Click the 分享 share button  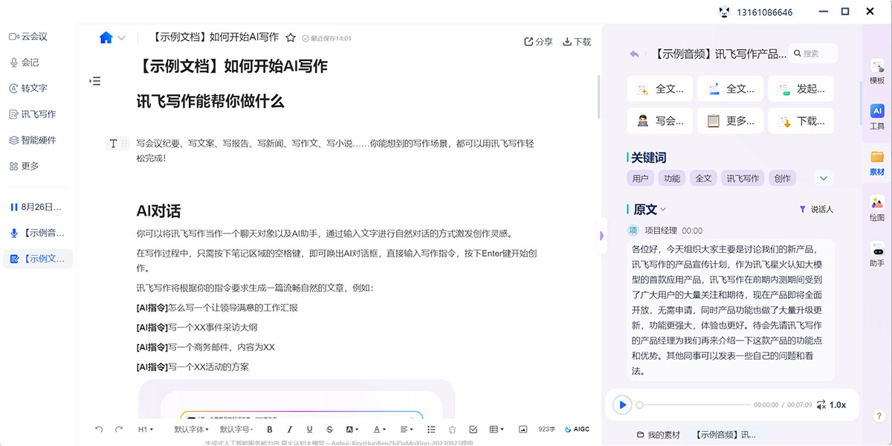coord(538,42)
